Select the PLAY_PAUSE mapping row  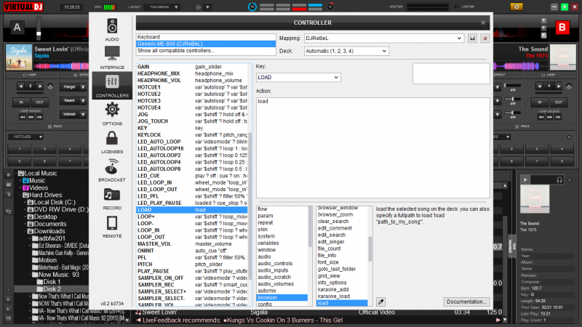tap(192, 271)
